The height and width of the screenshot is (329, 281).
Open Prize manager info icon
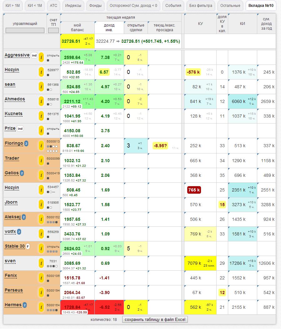point(42,131)
